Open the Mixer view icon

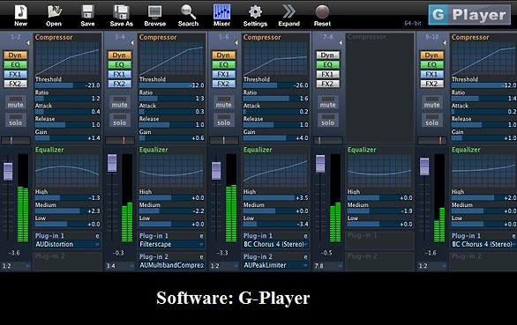click(x=221, y=11)
